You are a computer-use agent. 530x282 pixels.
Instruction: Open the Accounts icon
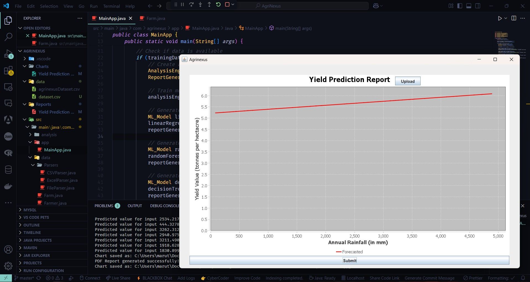(x=8, y=249)
